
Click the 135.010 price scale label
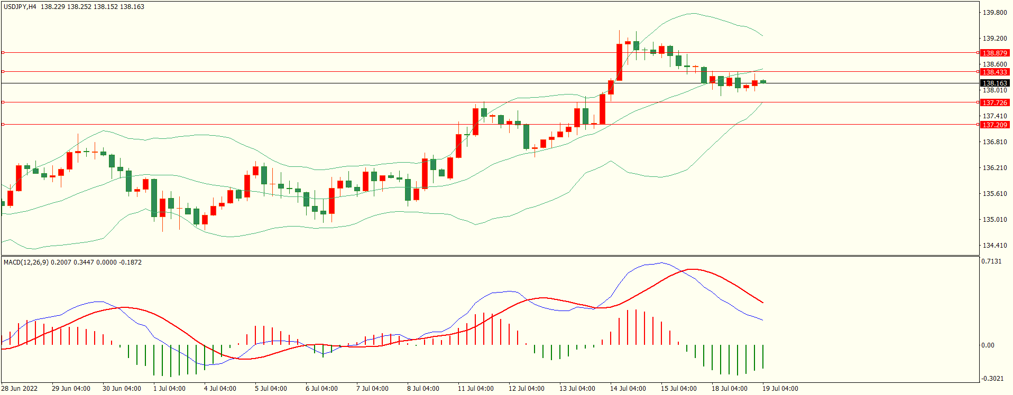coord(994,220)
